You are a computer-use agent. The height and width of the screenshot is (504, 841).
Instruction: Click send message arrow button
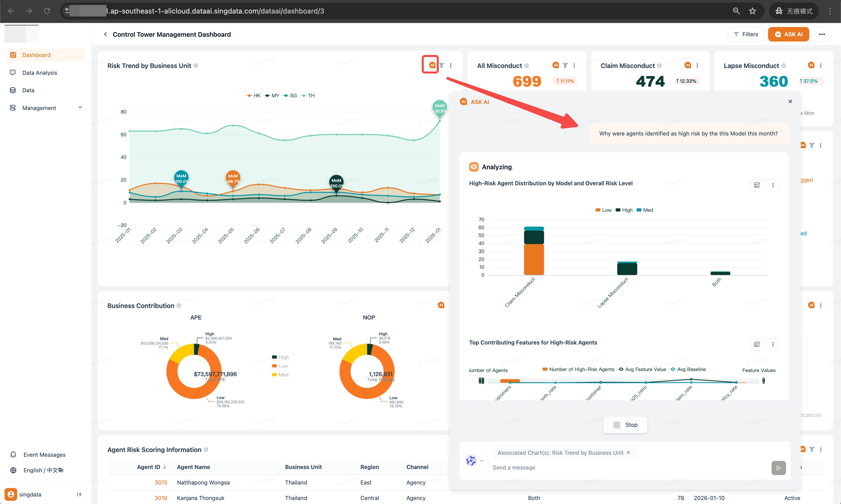(x=779, y=468)
